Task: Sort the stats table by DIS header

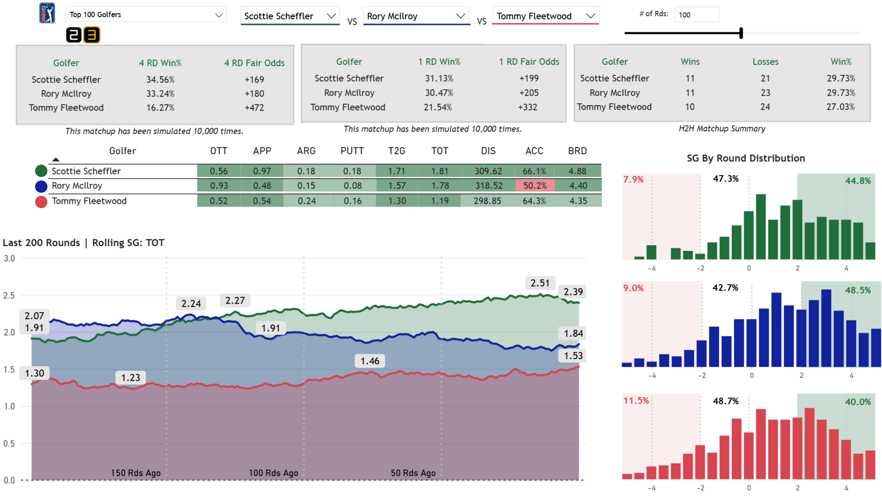Action: tap(488, 151)
